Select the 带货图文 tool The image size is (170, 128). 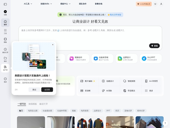coord(129,91)
